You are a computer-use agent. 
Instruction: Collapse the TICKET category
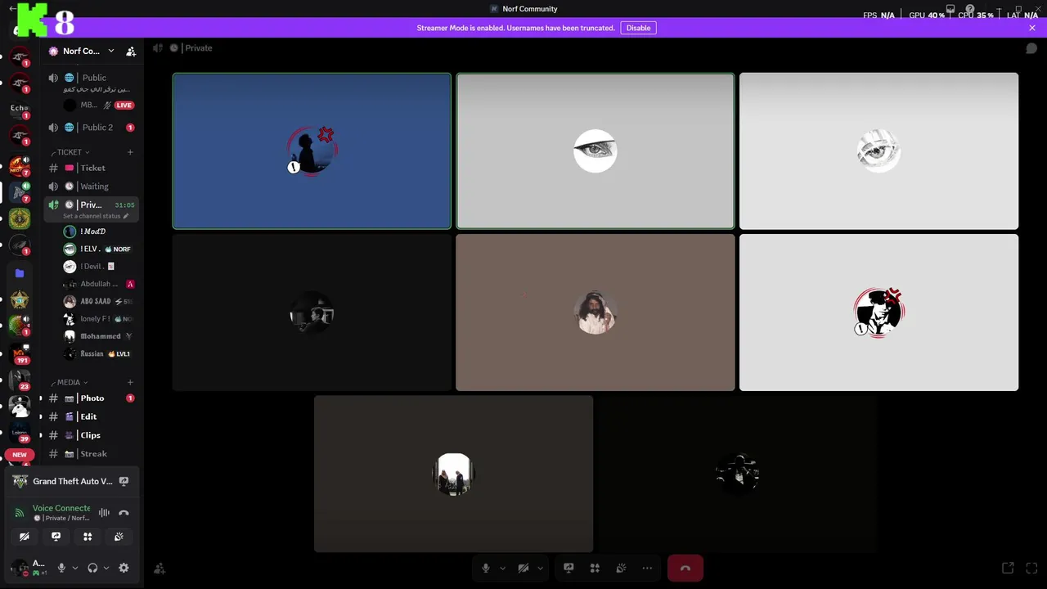70,152
